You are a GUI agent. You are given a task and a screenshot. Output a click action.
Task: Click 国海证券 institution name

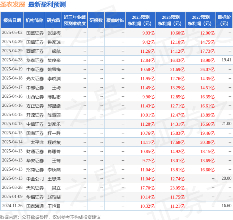coord(35,133)
